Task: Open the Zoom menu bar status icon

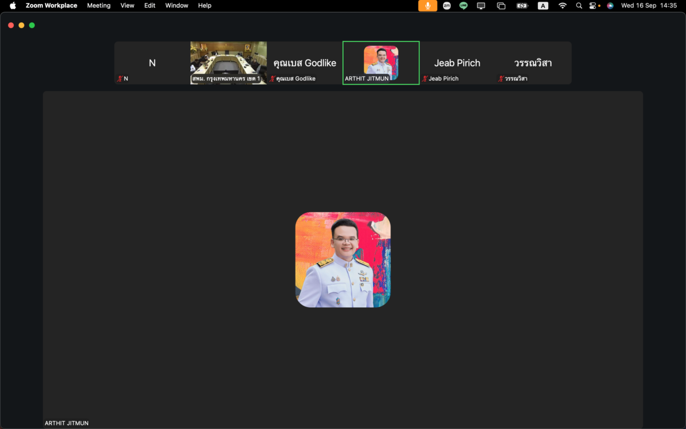Action: click(x=446, y=6)
